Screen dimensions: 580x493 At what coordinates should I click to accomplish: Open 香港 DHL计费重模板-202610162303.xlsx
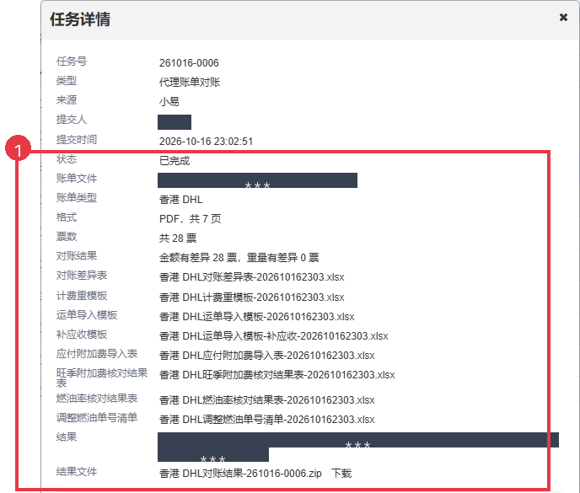251,297
